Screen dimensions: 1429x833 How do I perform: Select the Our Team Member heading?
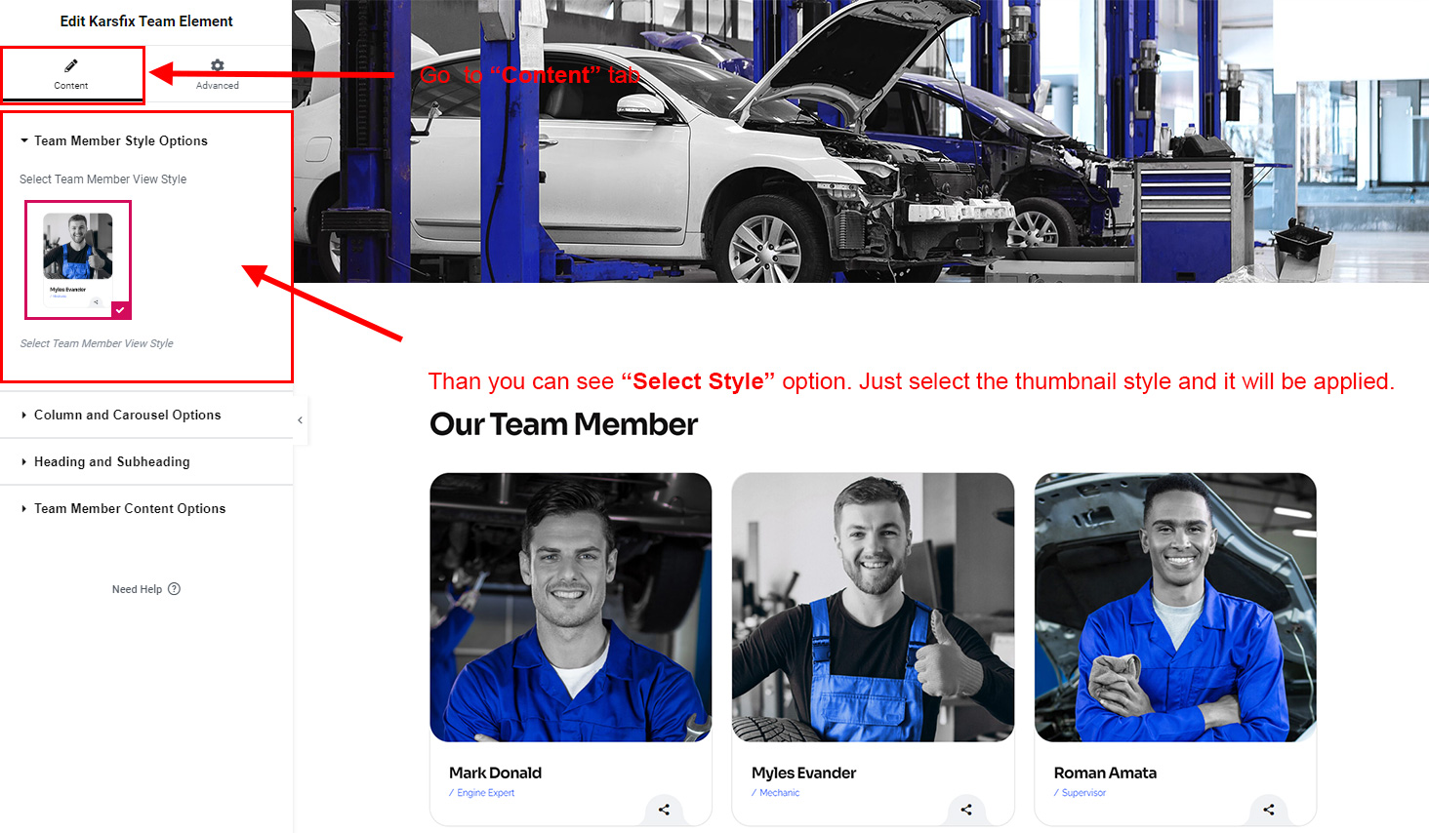coord(563,424)
